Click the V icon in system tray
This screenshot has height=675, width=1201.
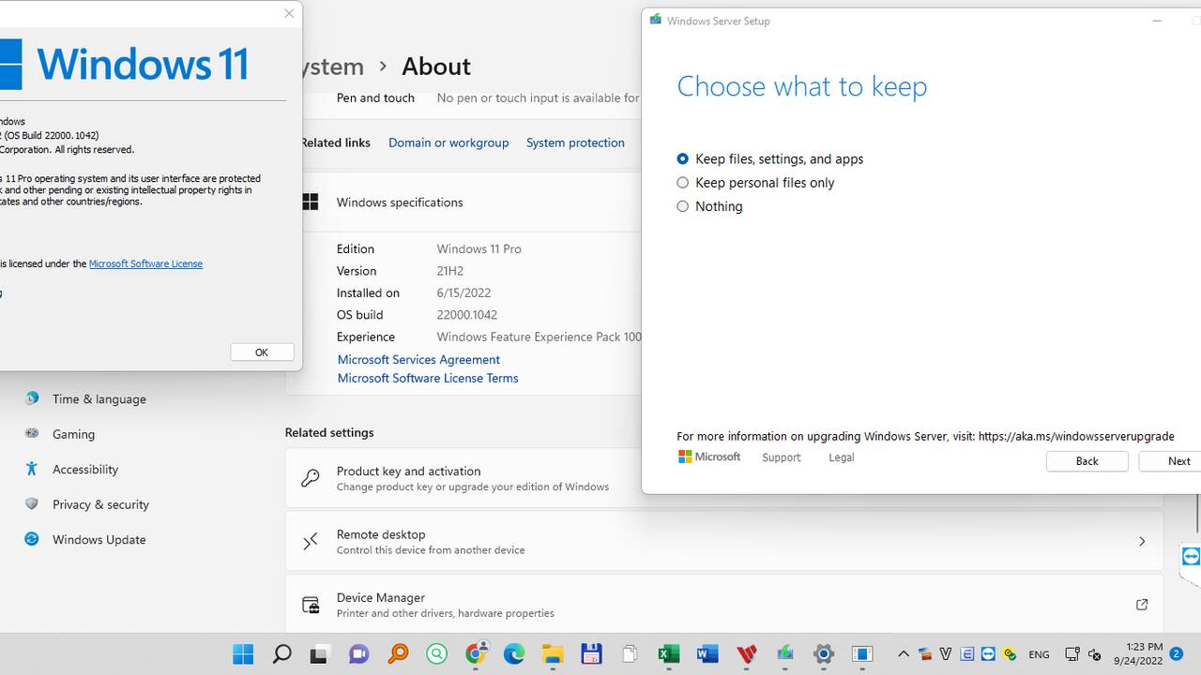click(x=946, y=654)
